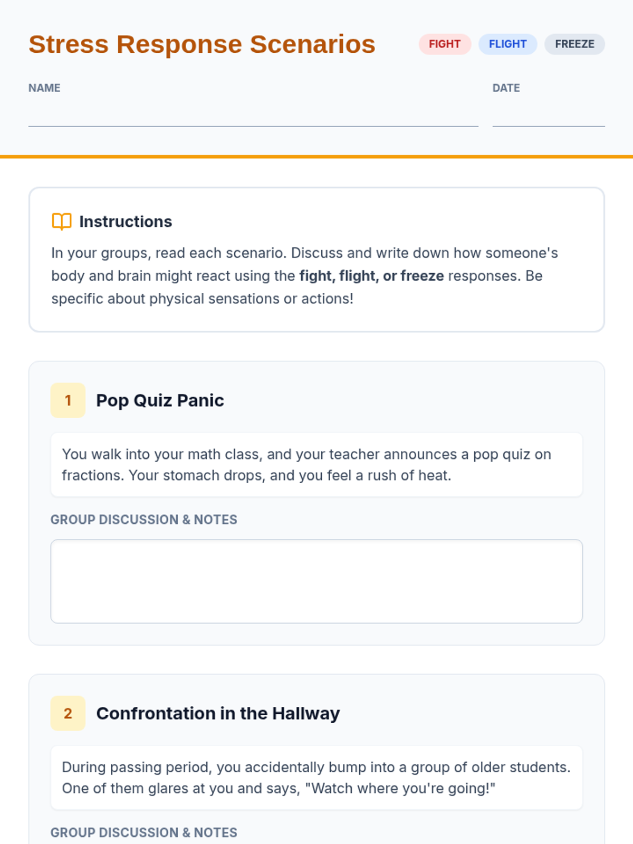Select the FLIGHT badge
The height and width of the screenshot is (844, 633).
pyautogui.click(x=507, y=44)
